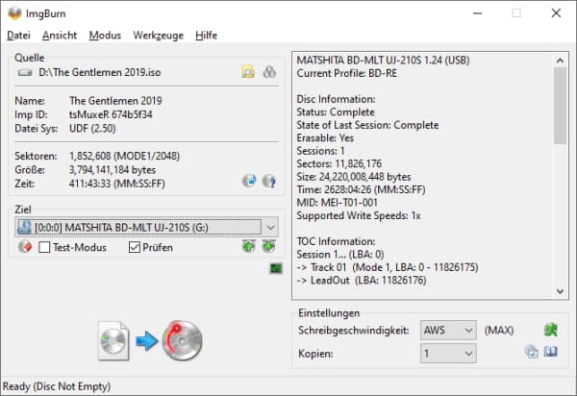Click the Track 01 TOC line
The height and width of the screenshot is (396, 577).
click(x=388, y=267)
